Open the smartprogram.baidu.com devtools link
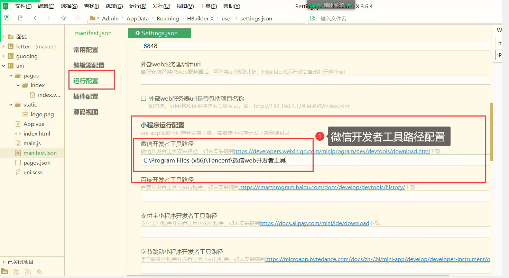This screenshot has width=509, height=278. point(322,187)
